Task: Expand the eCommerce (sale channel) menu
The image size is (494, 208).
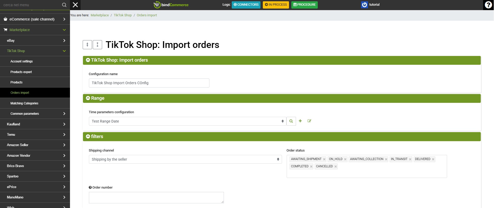Action: click(x=35, y=19)
